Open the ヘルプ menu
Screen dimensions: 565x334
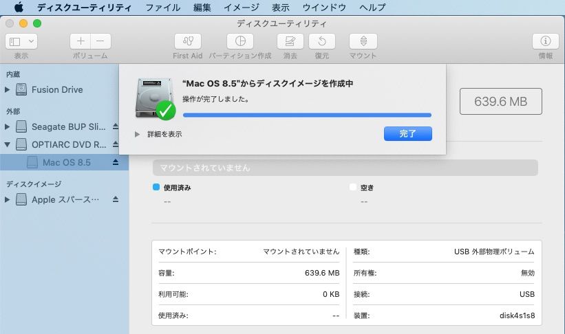click(372, 7)
